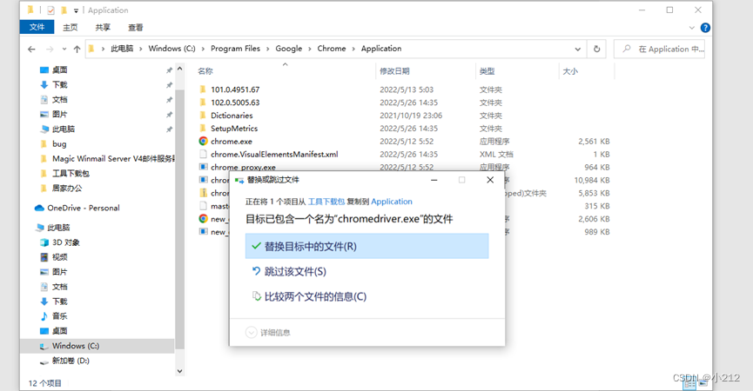Click Google in the address path
The height and width of the screenshot is (391, 753).
289,49
